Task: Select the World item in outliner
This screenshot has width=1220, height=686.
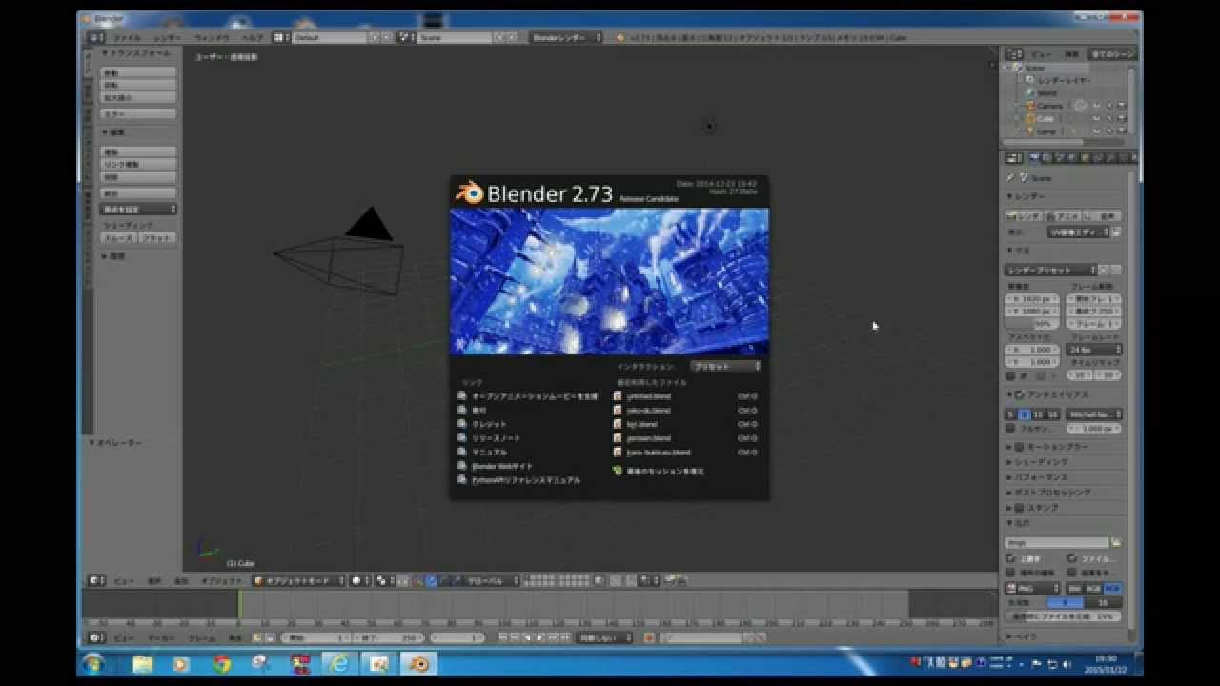Action: [x=1047, y=93]
